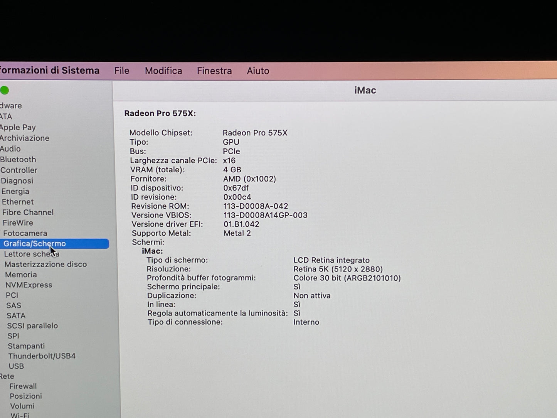Click the Tipo di connessione value Interno
557x418 pixels.
pos(306,322)
